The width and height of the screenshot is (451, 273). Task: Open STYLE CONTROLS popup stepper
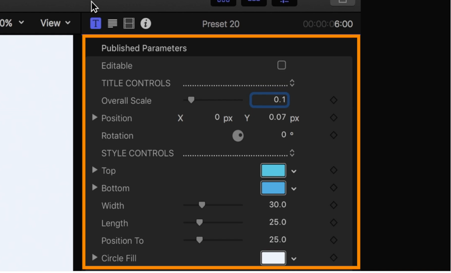pos(292,153)
